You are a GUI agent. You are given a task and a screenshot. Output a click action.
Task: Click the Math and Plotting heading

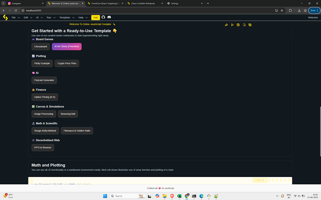[x=48, y=165]
